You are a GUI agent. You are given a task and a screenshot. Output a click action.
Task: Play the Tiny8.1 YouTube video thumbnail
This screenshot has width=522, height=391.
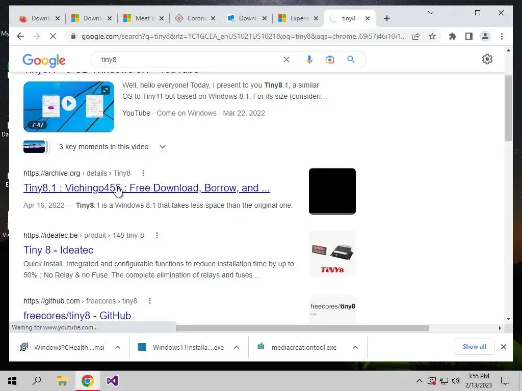[x=69, y=107]
